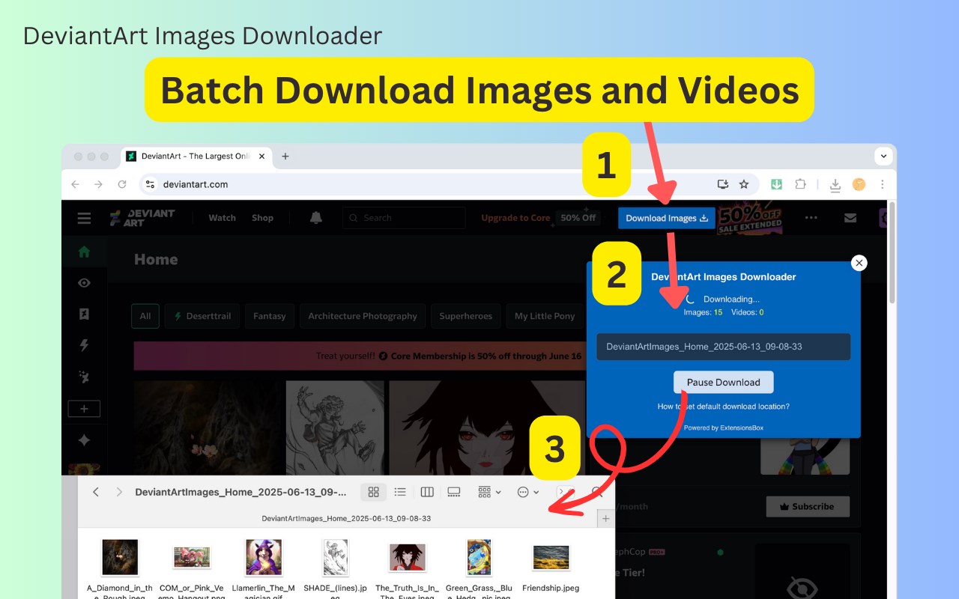Open the sidebar bookmark-style icon
This screenshot has height=599, width=959.
(84, 314)
